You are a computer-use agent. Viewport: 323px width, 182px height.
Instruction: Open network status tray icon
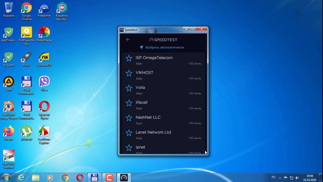292,177
